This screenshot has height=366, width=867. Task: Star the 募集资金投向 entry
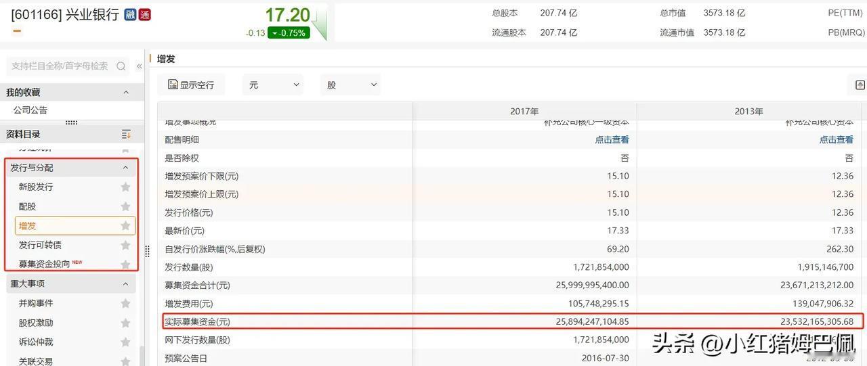click(x=125, y=264)
